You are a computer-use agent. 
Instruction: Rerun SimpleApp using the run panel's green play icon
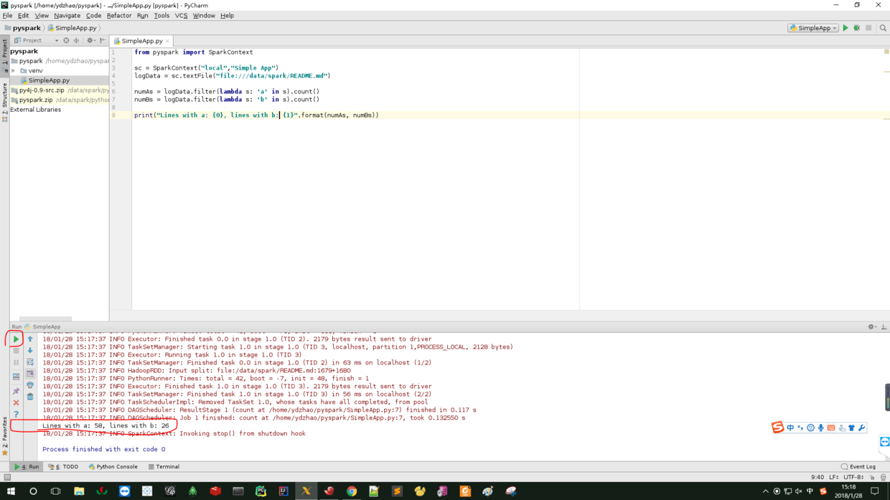point(16,339)
